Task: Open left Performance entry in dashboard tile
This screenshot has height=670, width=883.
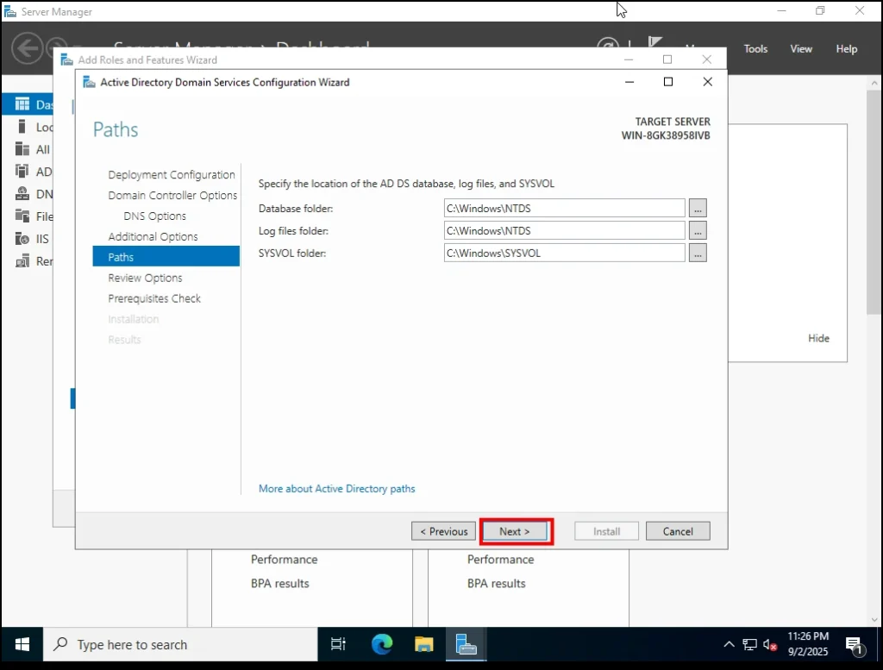Action: [284, 559]
